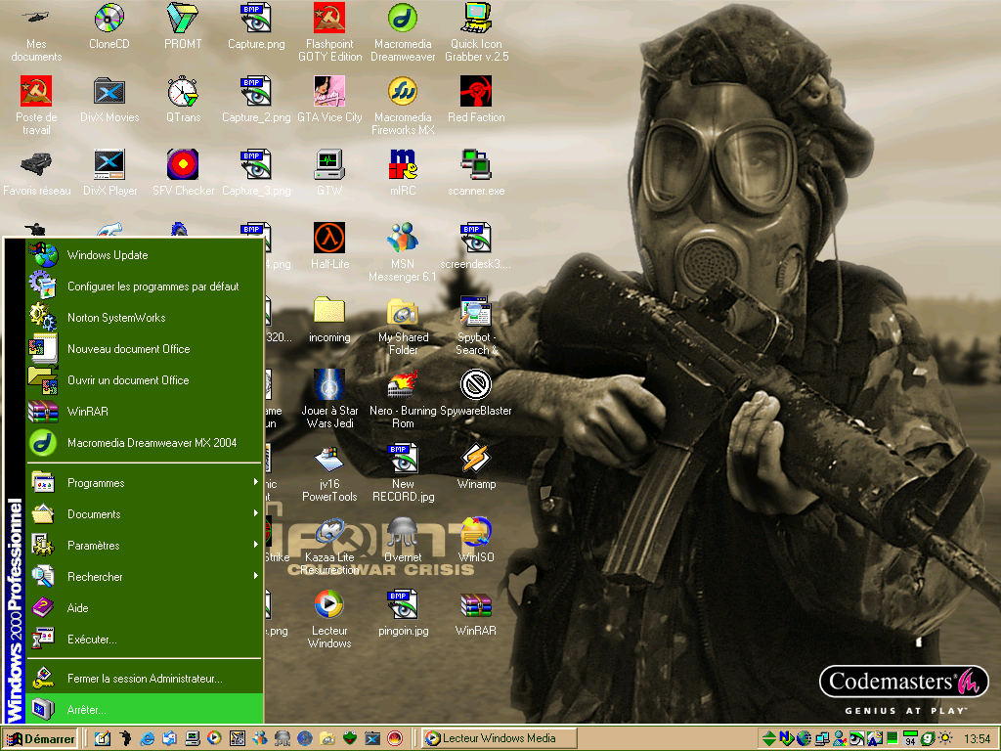Open jv16 PowerTools desktop shortcut

coord(329,472)
